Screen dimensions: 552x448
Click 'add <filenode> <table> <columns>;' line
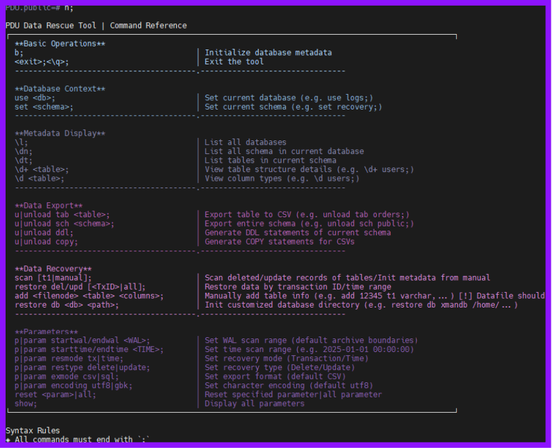click(x=89, y=296)
